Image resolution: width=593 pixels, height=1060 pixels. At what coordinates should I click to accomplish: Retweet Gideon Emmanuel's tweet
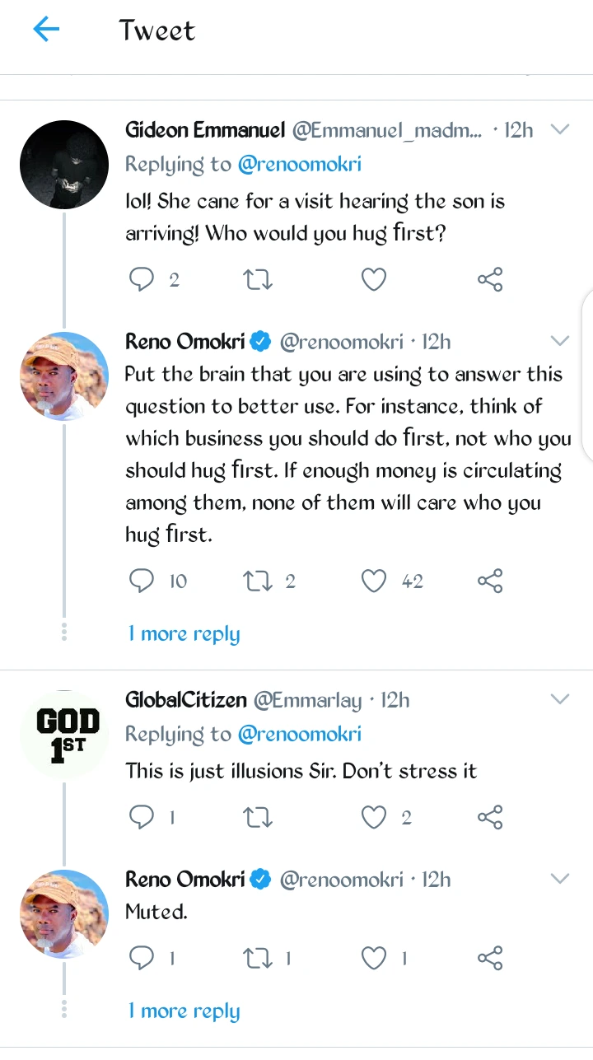258,280
